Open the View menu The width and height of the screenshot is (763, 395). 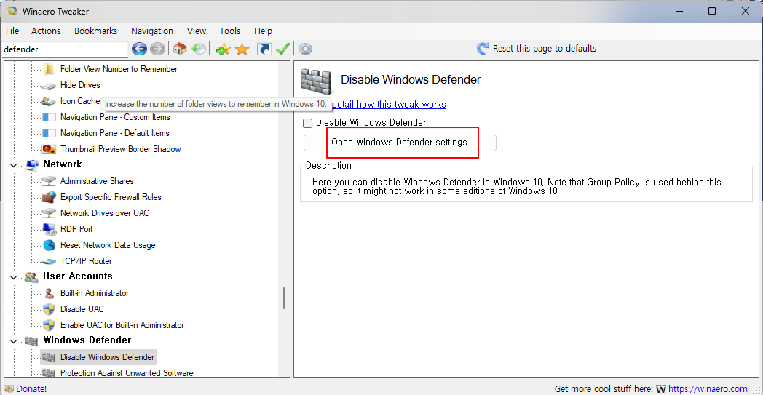tap(197, 31)
